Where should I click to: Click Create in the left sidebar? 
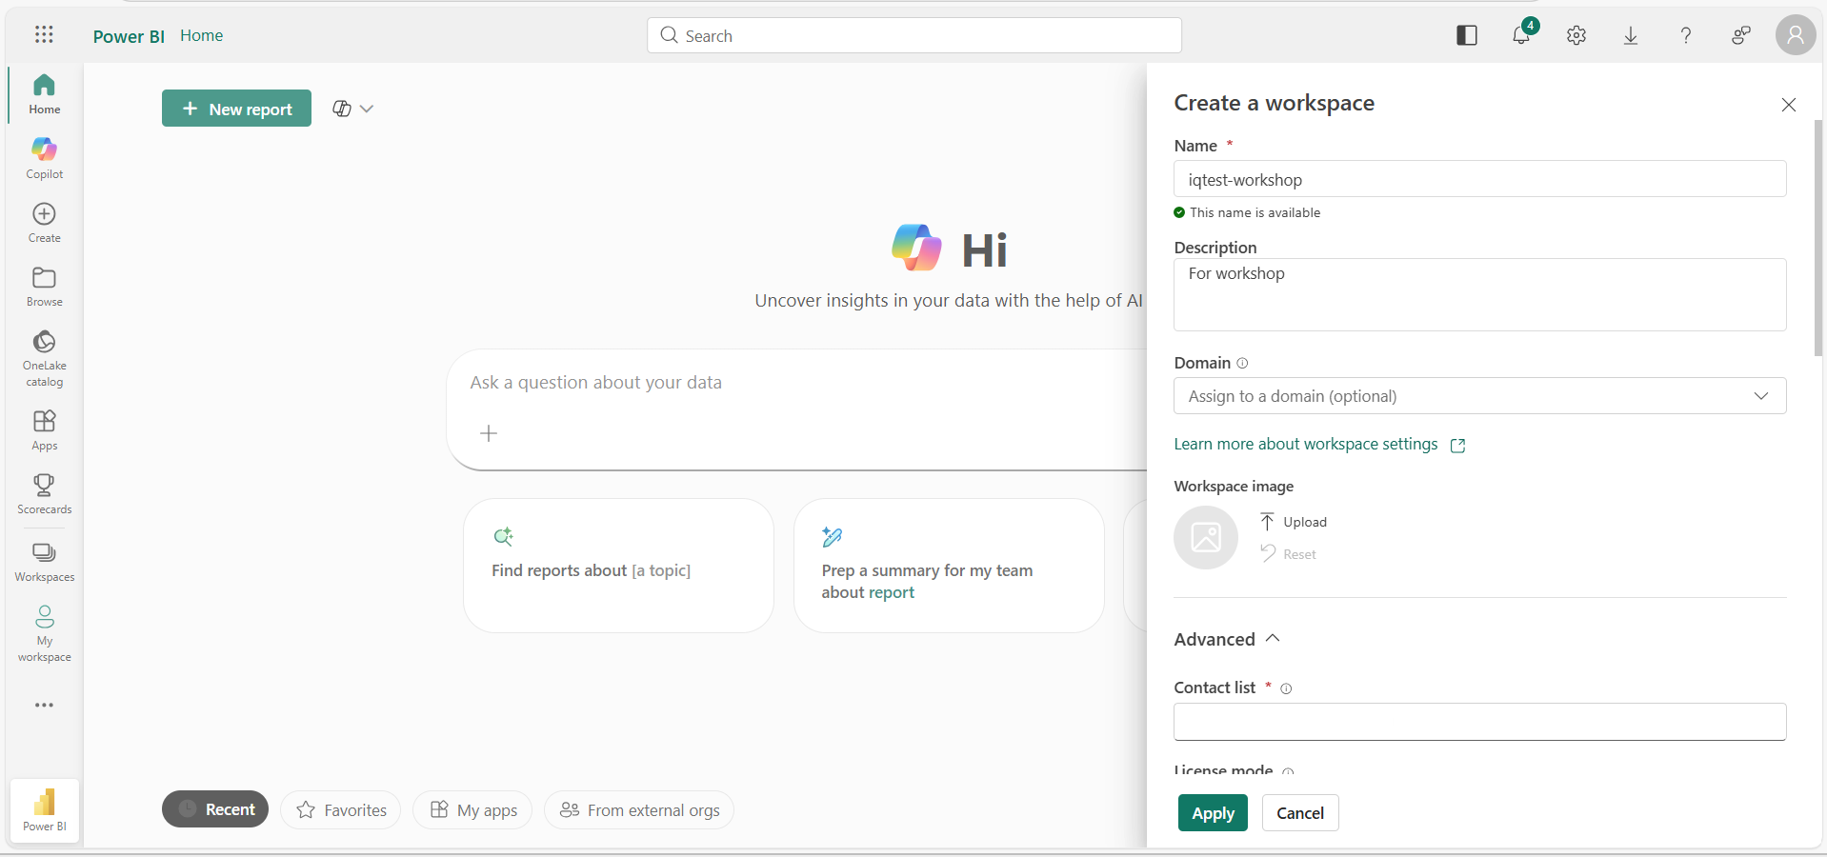[x=44, y=221]
